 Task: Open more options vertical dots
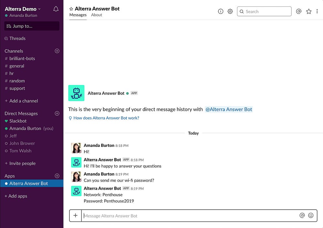[x=317, y=11]
